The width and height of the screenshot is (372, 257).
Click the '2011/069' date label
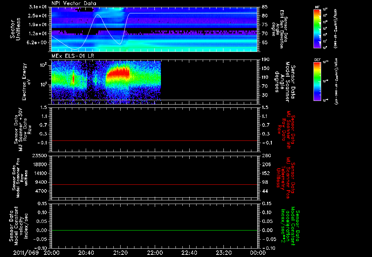26,253
